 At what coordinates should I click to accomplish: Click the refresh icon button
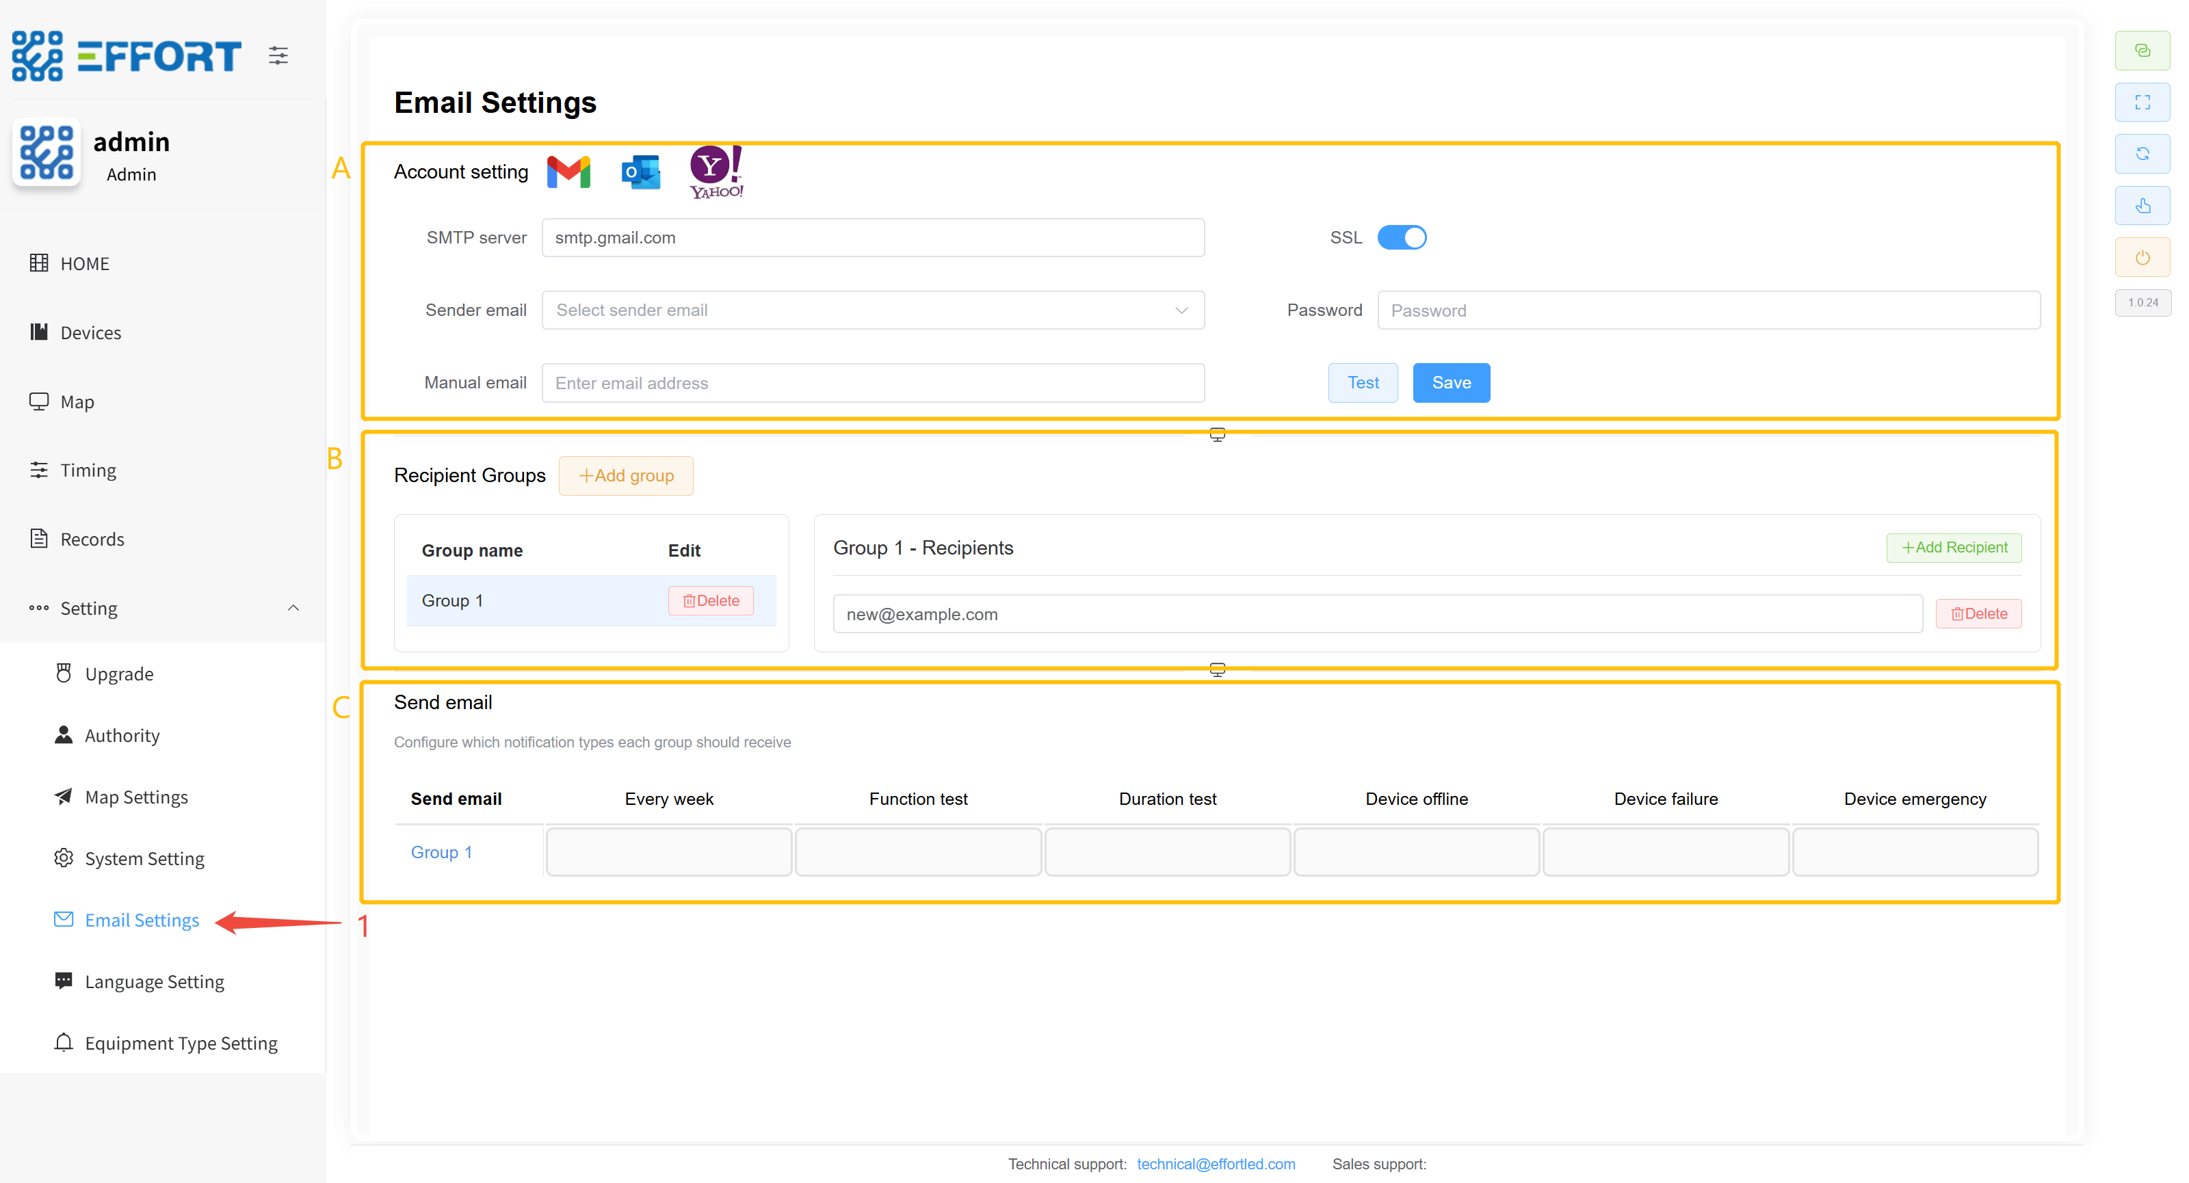coord(2141,154)
